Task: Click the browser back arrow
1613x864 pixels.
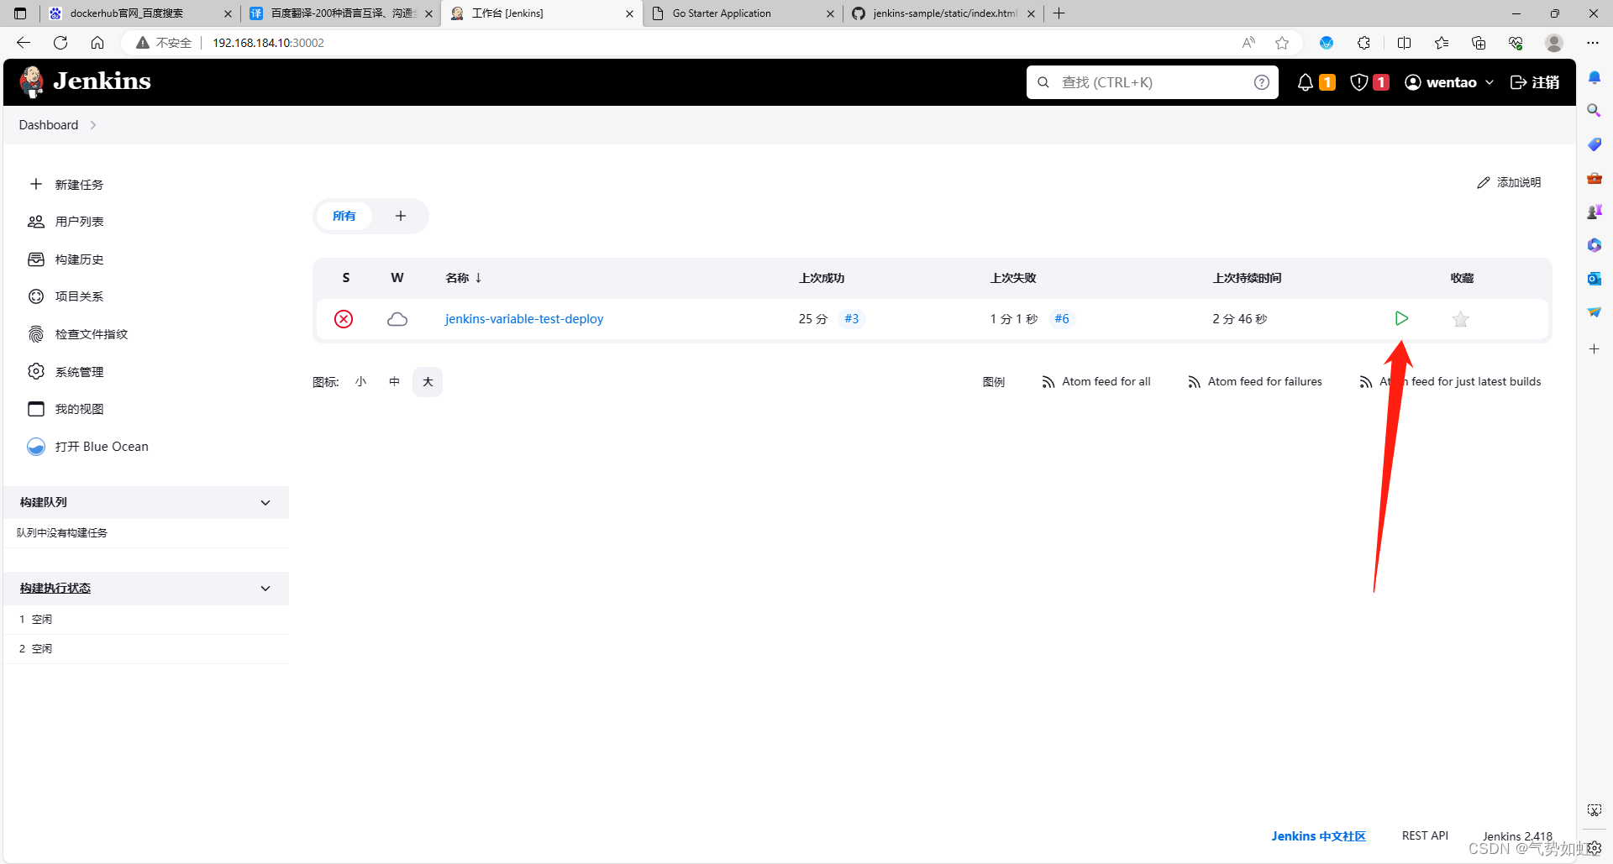Action: click(24, 43)
